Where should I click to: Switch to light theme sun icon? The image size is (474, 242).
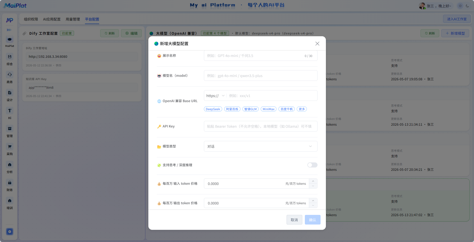(x=460, y=6)
